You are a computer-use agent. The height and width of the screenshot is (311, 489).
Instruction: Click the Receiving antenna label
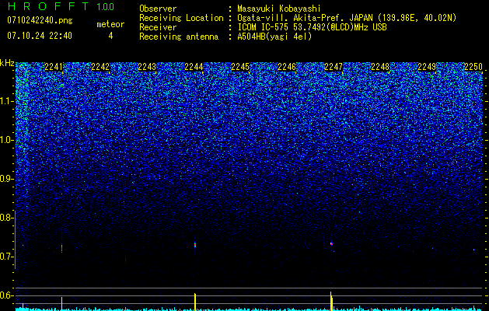pos(179,37)
